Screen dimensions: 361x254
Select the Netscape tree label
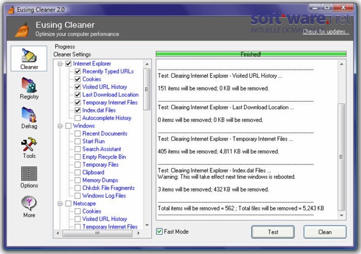(x=84, y=204)
